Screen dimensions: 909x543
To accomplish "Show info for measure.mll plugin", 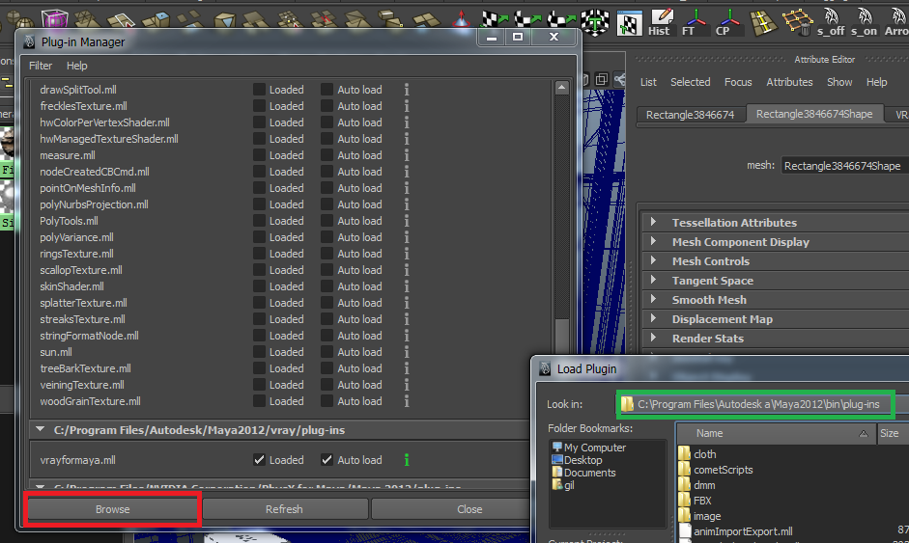I will (x=407, y=155).
